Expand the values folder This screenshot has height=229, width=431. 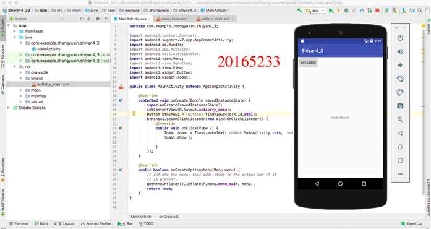tap(21, 102)
